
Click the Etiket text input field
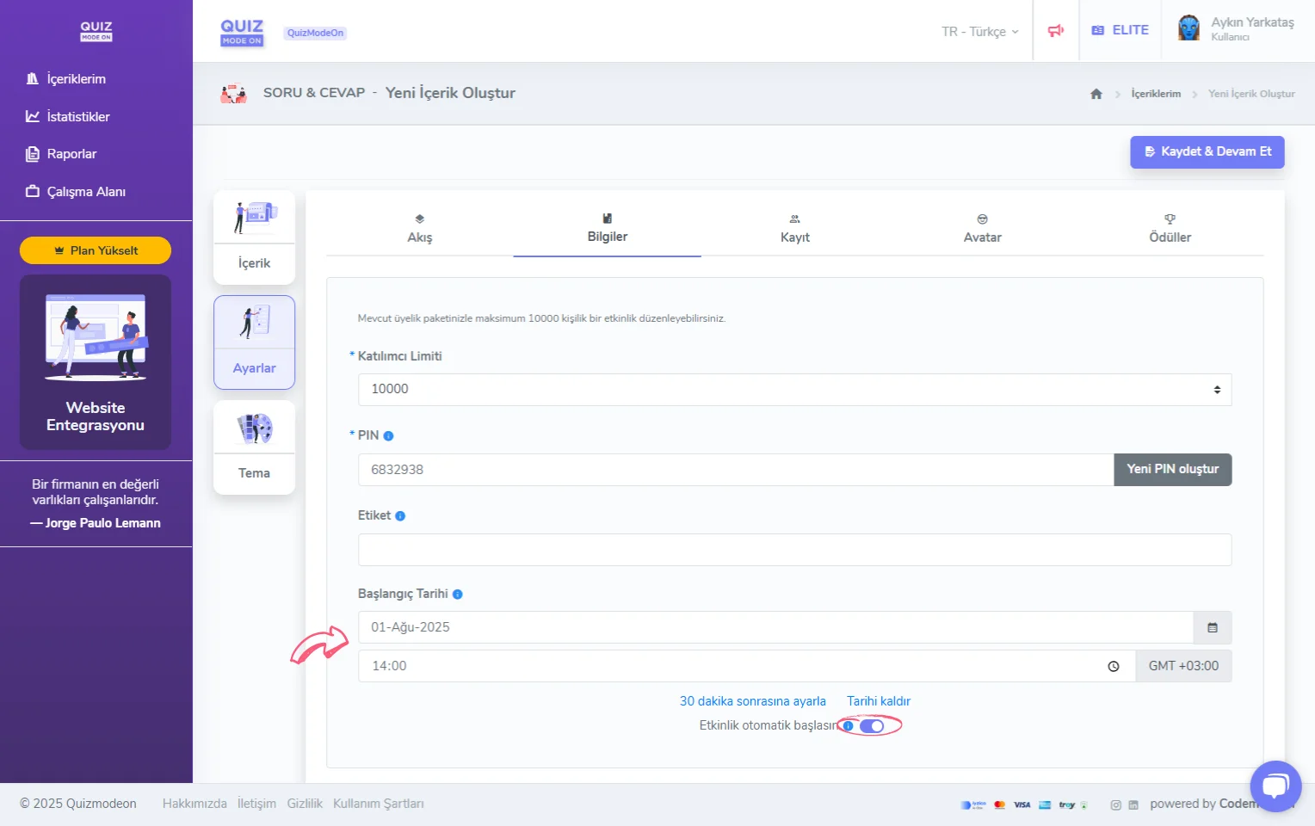click(793, 550)
